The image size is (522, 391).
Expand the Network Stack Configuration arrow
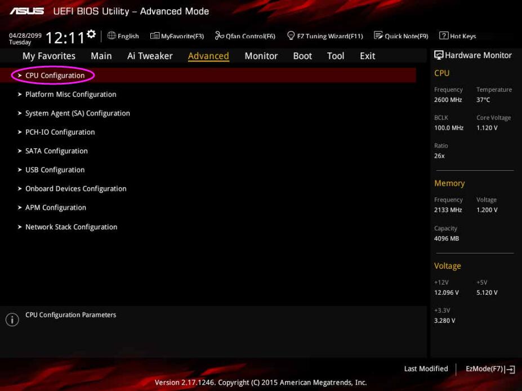pyautogui.click(x=20, y=227)
